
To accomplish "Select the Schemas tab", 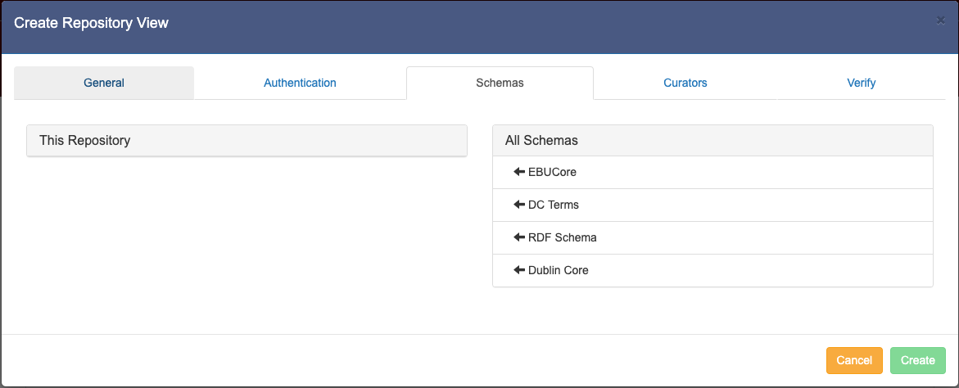I will 500,83.
